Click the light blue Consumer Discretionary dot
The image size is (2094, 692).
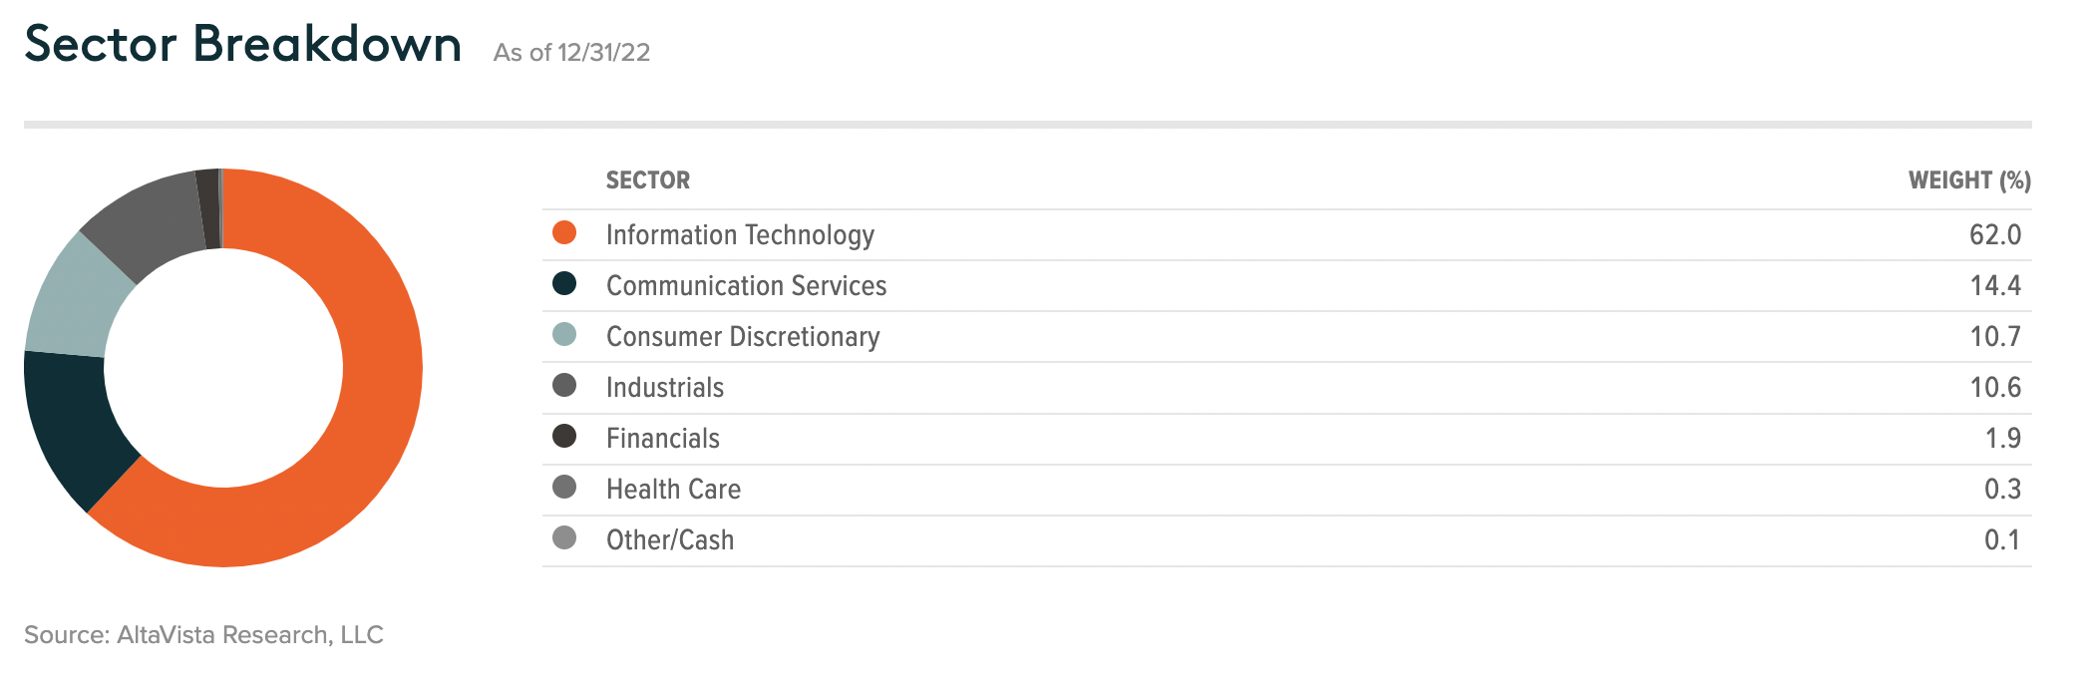(564, 334)
